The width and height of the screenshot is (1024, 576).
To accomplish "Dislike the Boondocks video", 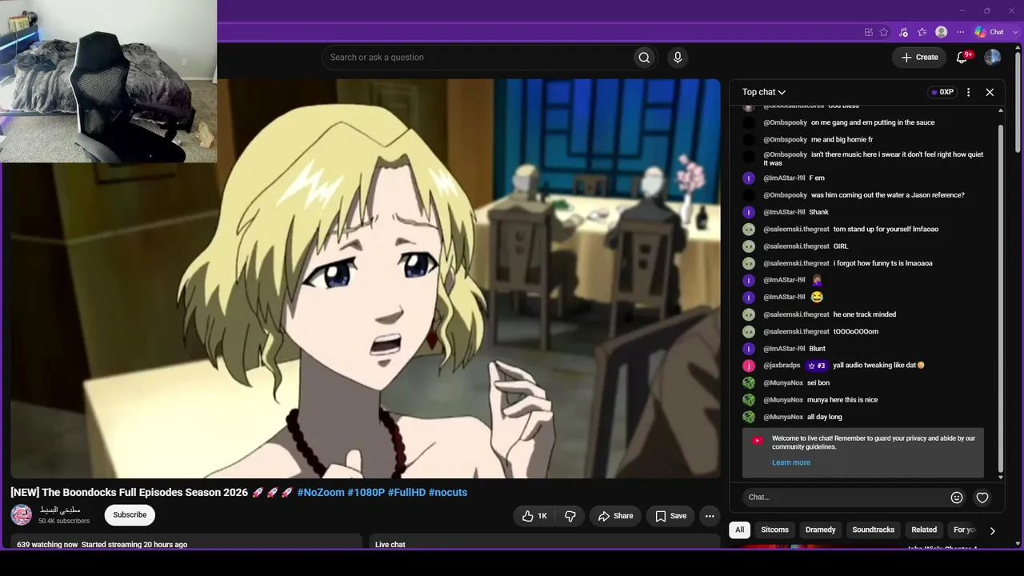I will tap(570, 516).
